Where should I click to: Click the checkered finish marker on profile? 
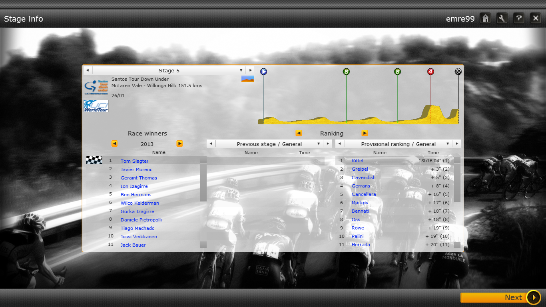(458, 72)
